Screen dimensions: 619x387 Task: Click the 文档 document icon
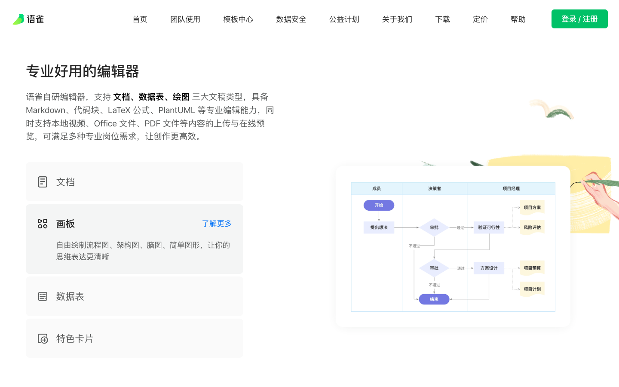[x=43, y=182]
